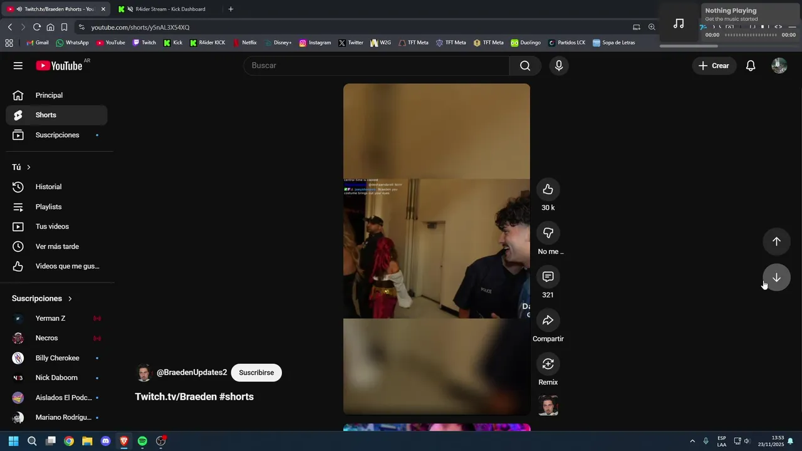
Task: Open Google Chrome from the taskbar
Action: click(x=69, y=441)
